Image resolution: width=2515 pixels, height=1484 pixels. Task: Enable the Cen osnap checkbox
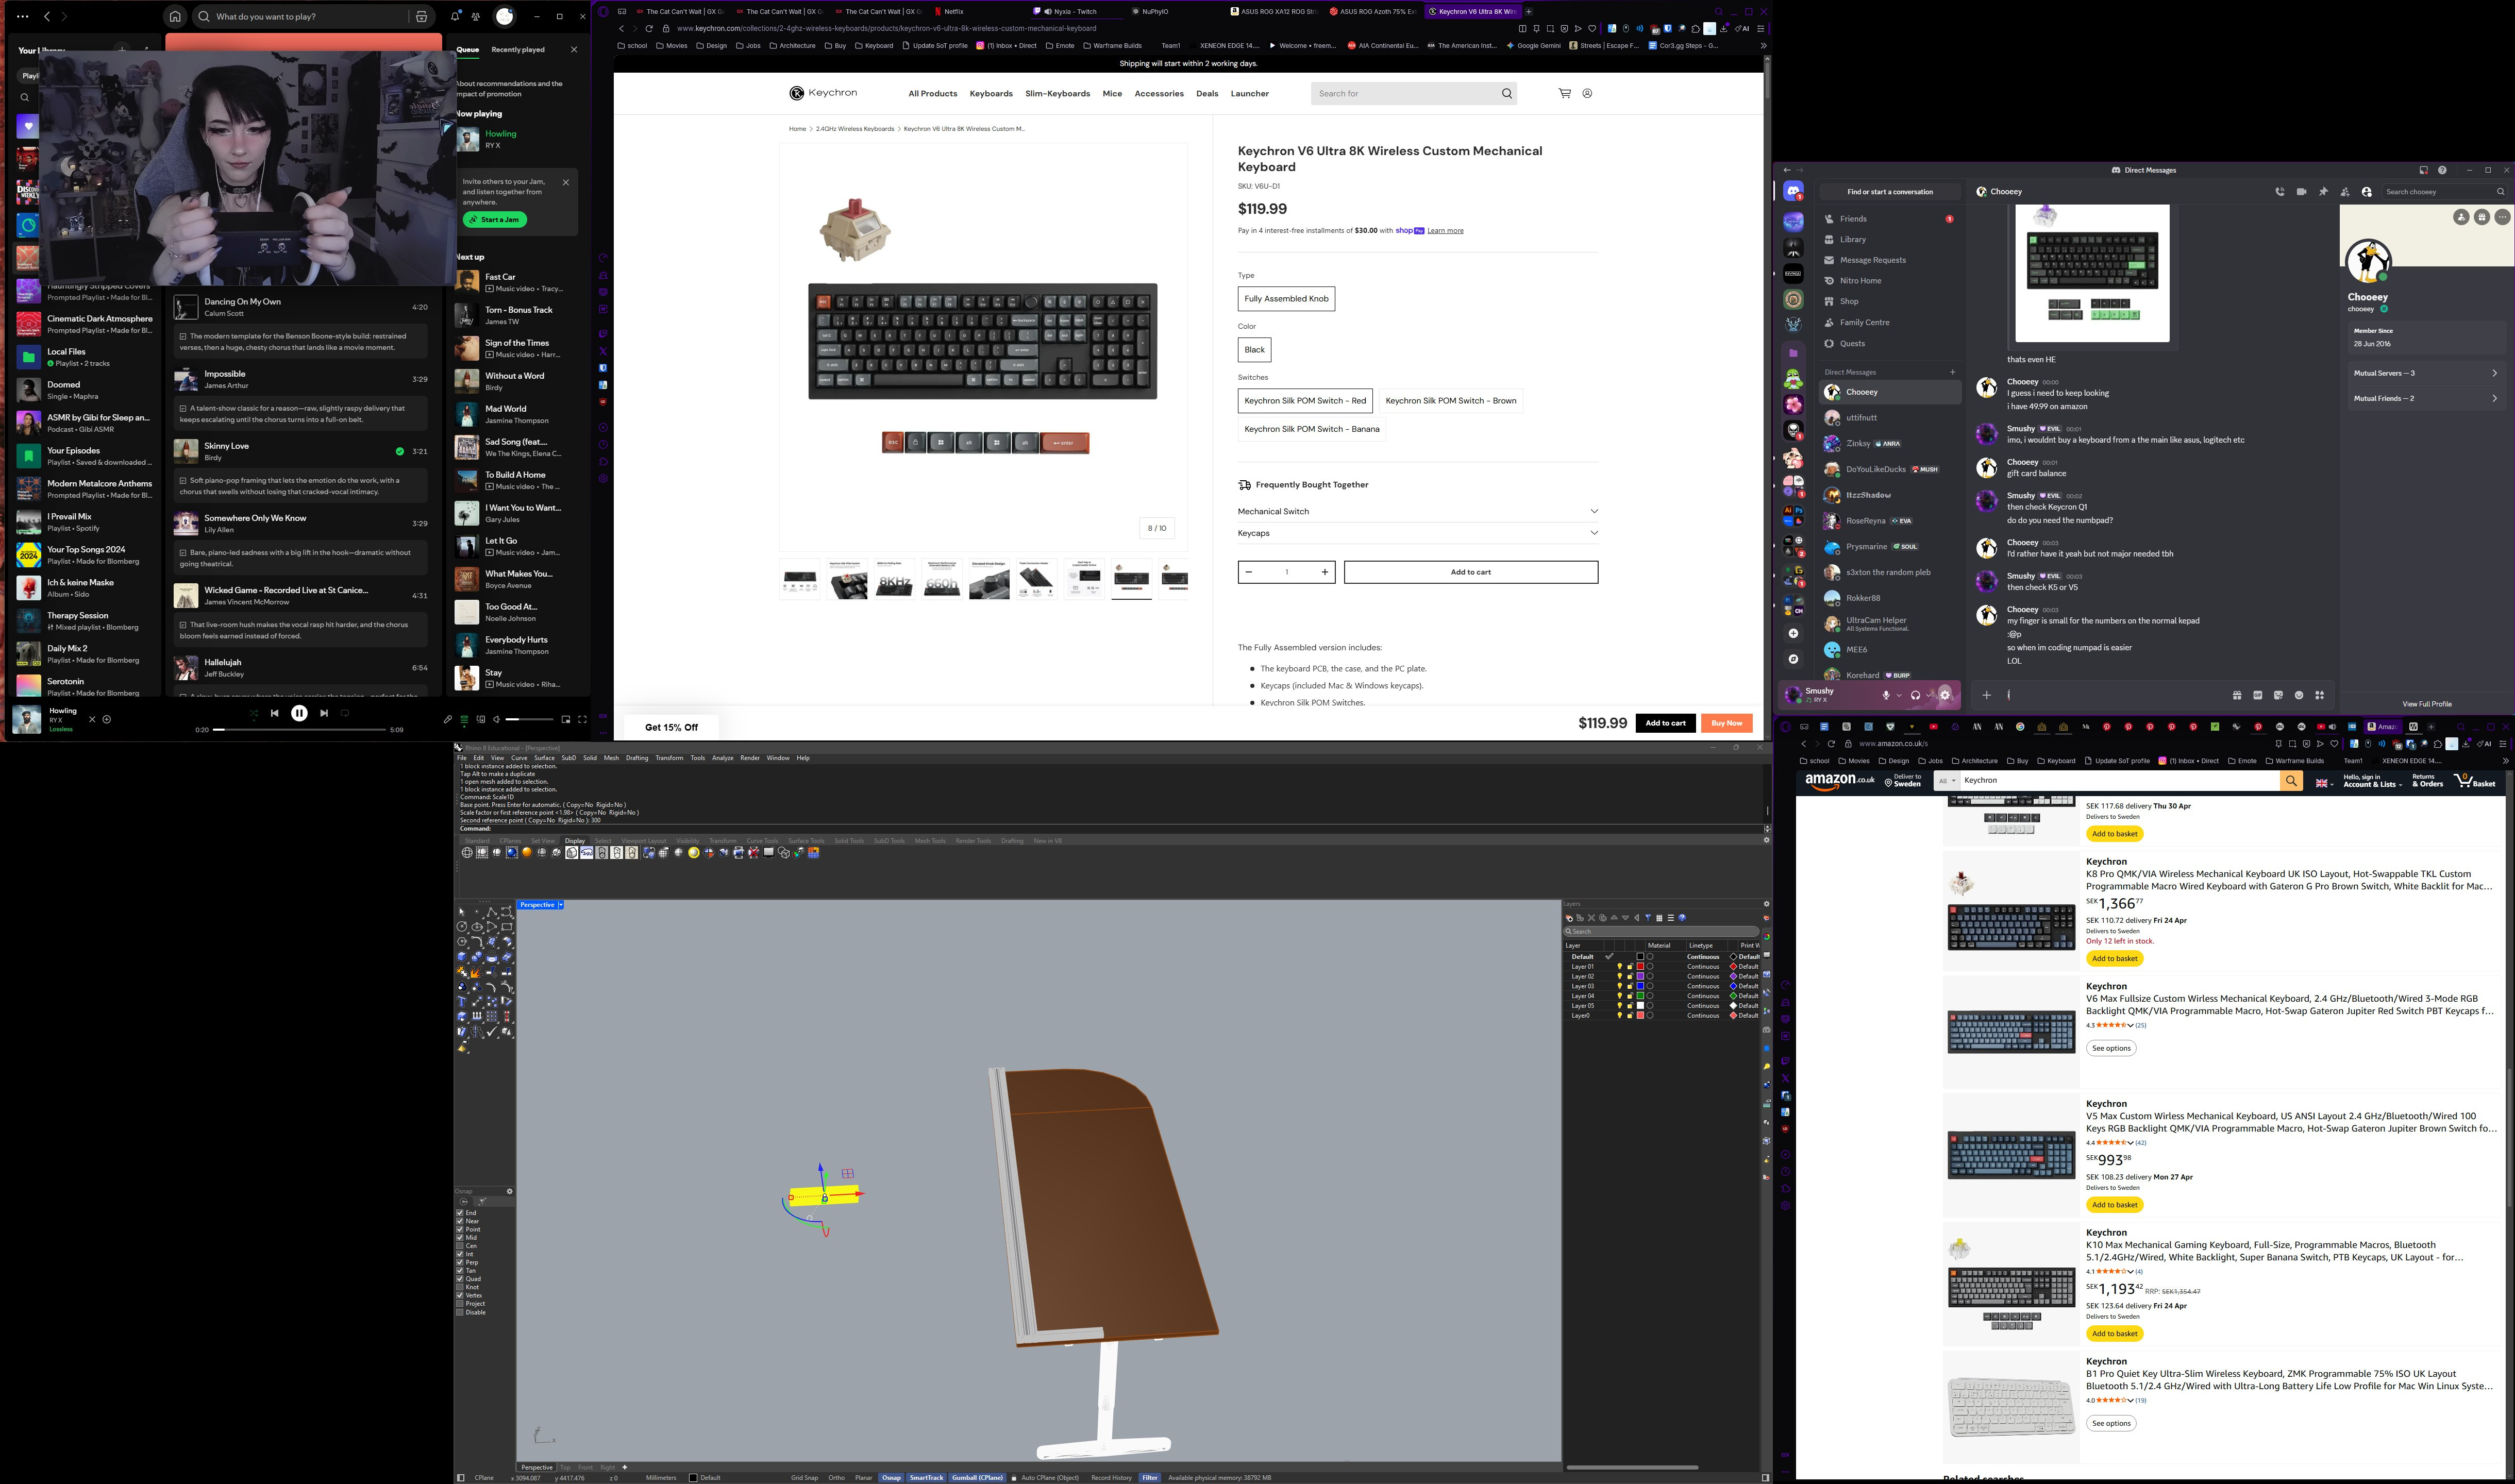click(460, 1246)
